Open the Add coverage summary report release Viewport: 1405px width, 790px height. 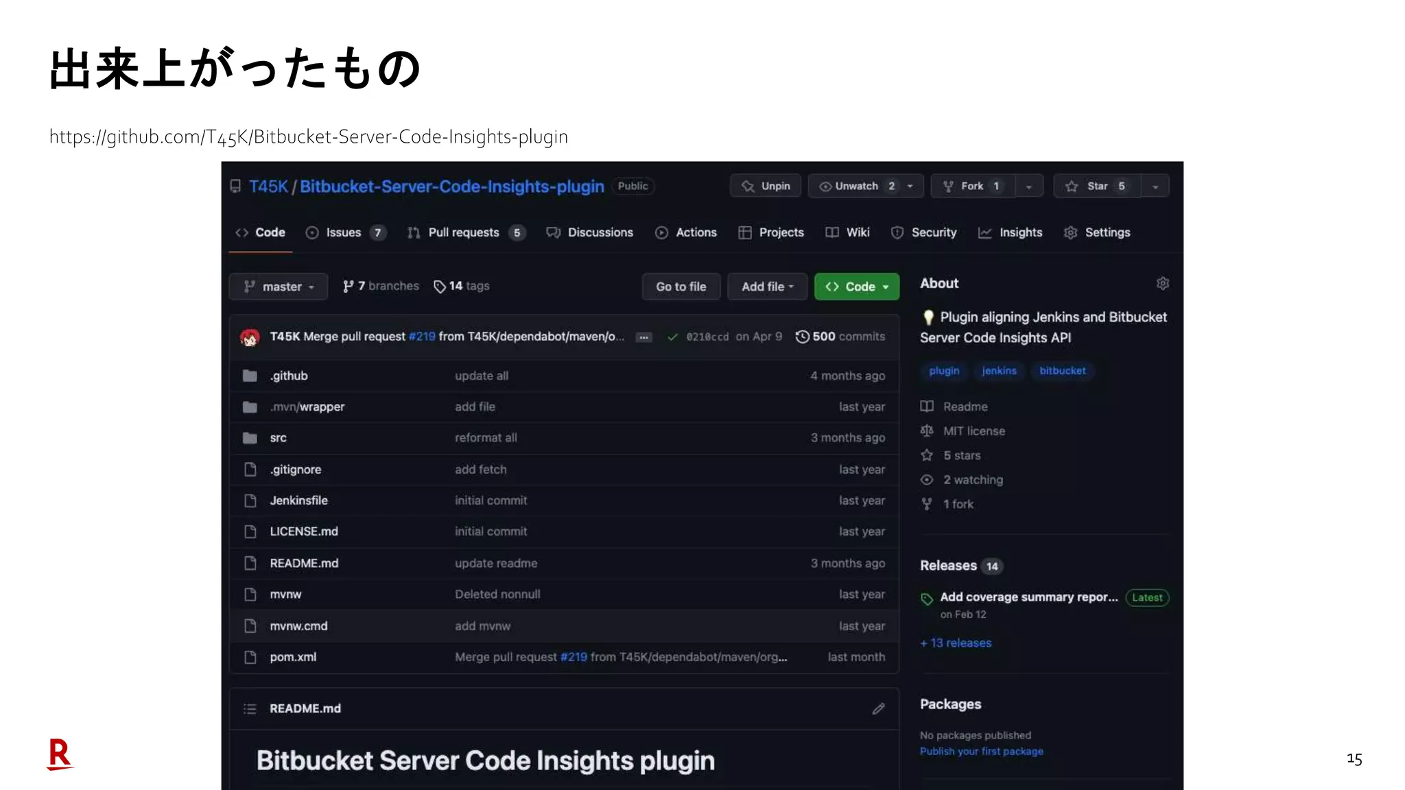(x=1029, y=597)
